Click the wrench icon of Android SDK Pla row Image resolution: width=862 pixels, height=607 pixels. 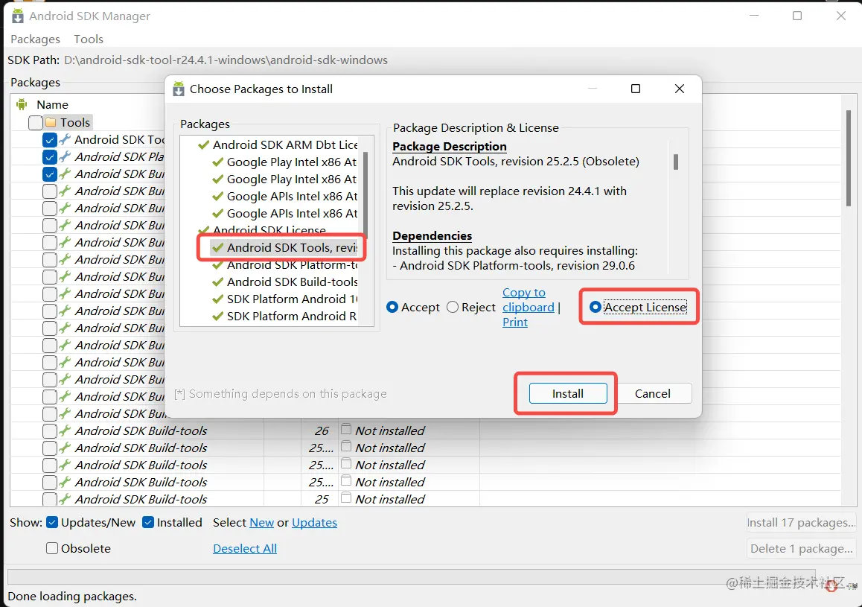[x=65, y=156]
